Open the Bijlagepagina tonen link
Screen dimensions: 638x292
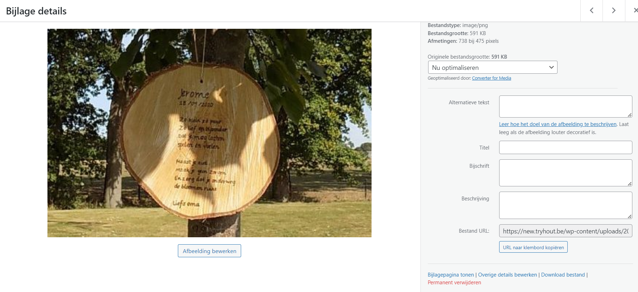(x=451, y=275)
